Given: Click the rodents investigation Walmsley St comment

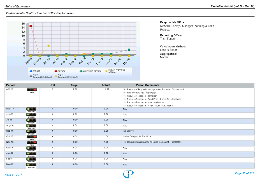Looking at the screenshot, I should coord(154,89).
